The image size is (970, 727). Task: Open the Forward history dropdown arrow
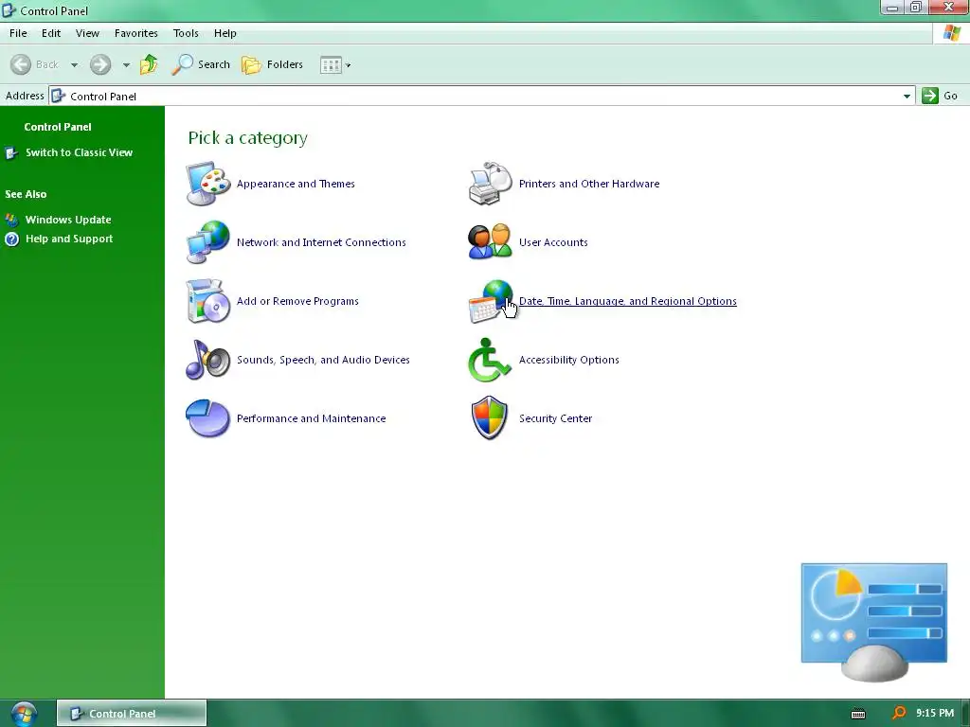(x=126, y=65)
